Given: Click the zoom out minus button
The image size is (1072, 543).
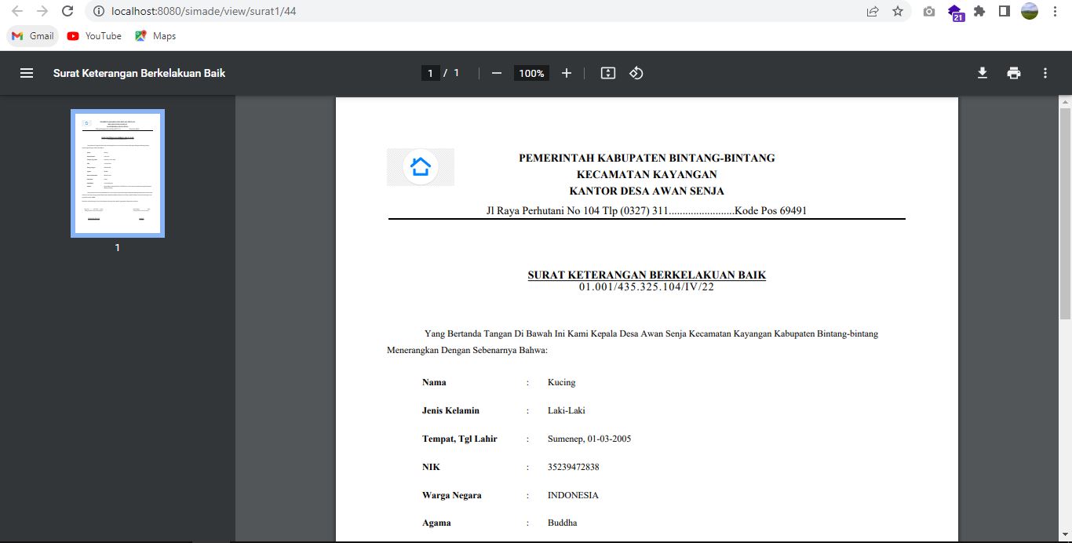Looking at the screenshot, I should tap(496, 73).
